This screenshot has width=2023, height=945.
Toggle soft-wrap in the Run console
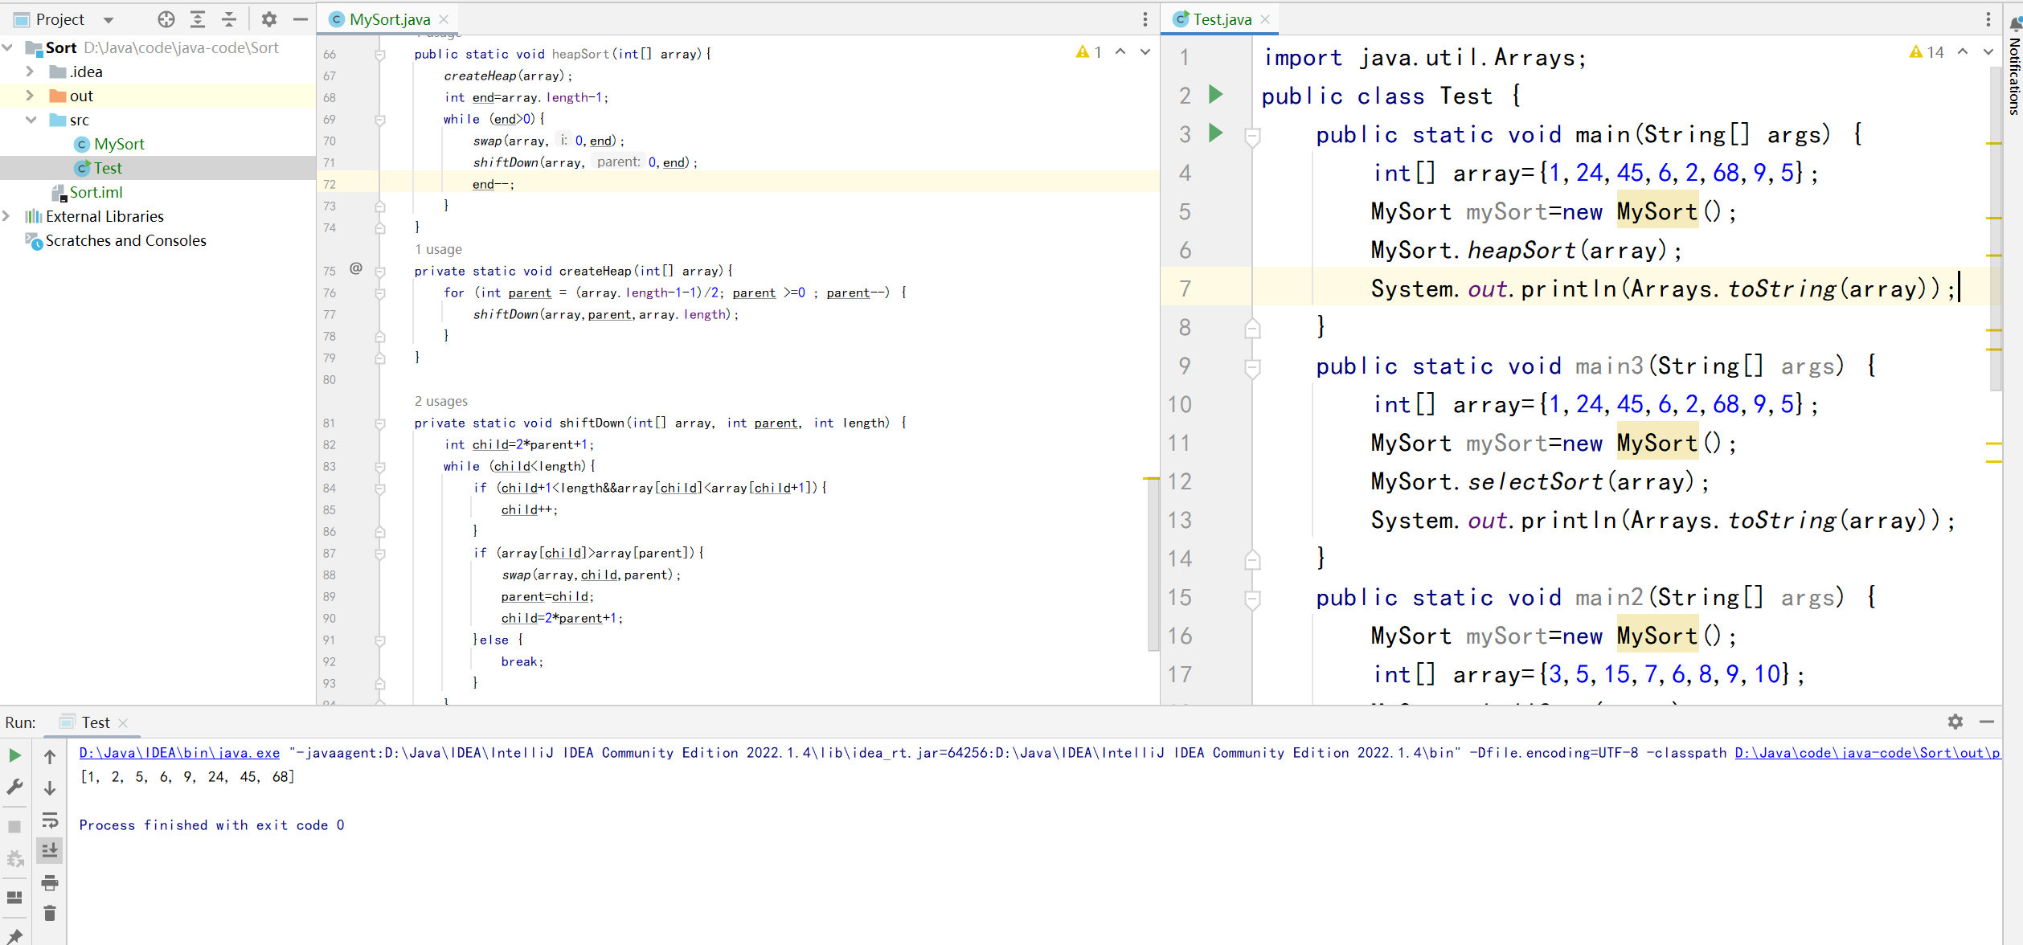click(x=50, y=820)
